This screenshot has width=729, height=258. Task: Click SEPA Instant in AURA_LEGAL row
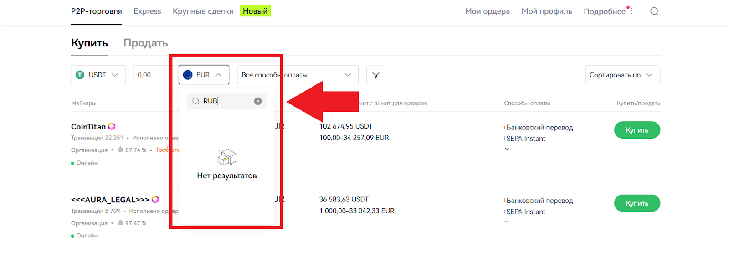(x=526, y=212)
